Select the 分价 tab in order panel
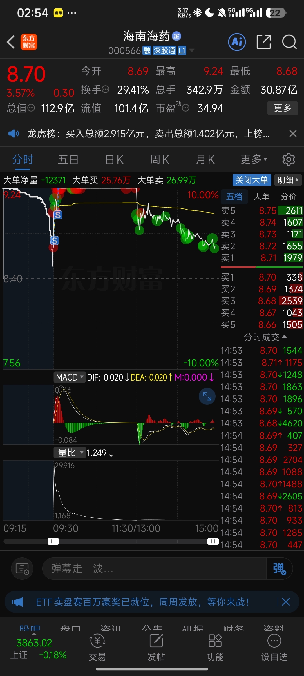This screenshot has height=676, width=304. [289, 196]
